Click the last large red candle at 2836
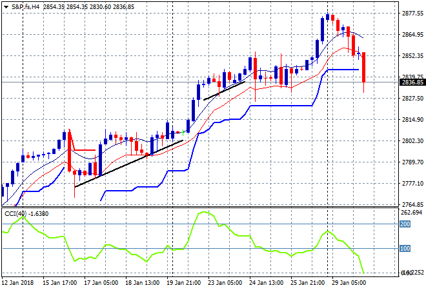The width and height of the screenshot is (426, 290). pos(363,67)
